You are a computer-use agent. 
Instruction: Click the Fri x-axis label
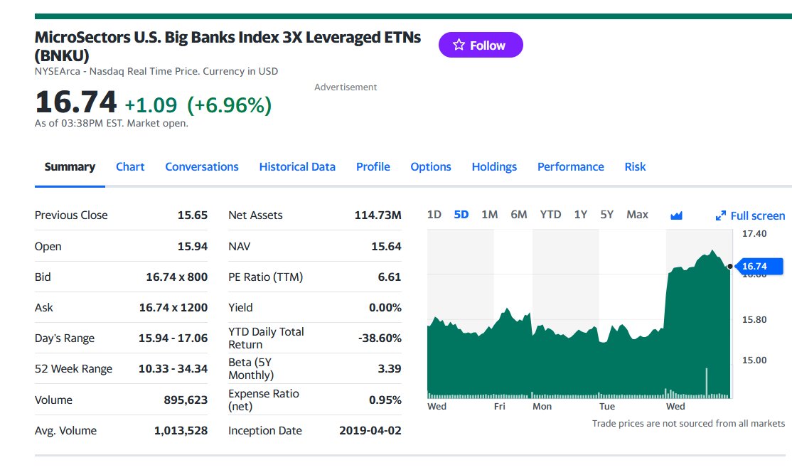(500, 406)
